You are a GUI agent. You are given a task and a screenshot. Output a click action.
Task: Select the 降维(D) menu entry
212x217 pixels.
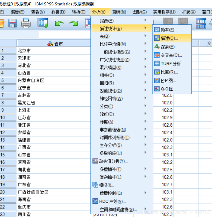coord(122,114)
